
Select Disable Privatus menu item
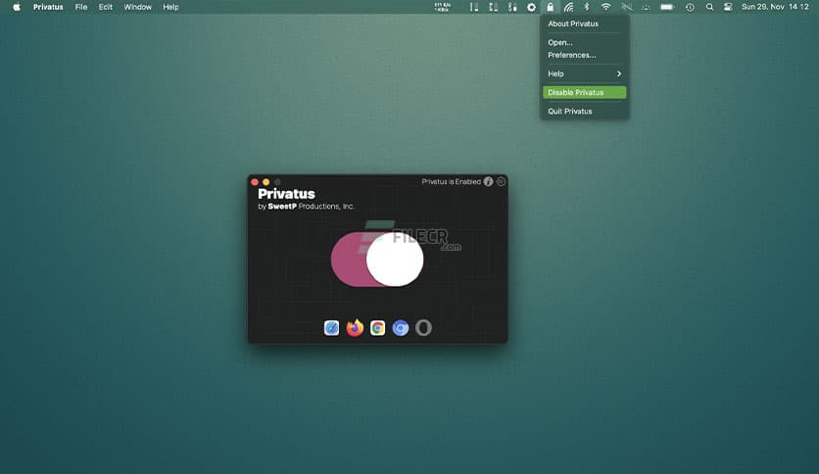[x=585, y=92]
